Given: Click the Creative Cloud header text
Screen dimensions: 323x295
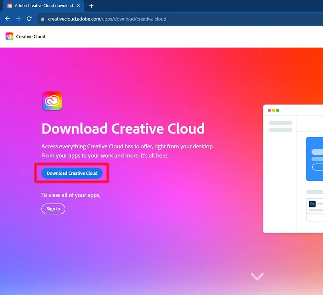Looking at the screenshot, I should 31,37.
